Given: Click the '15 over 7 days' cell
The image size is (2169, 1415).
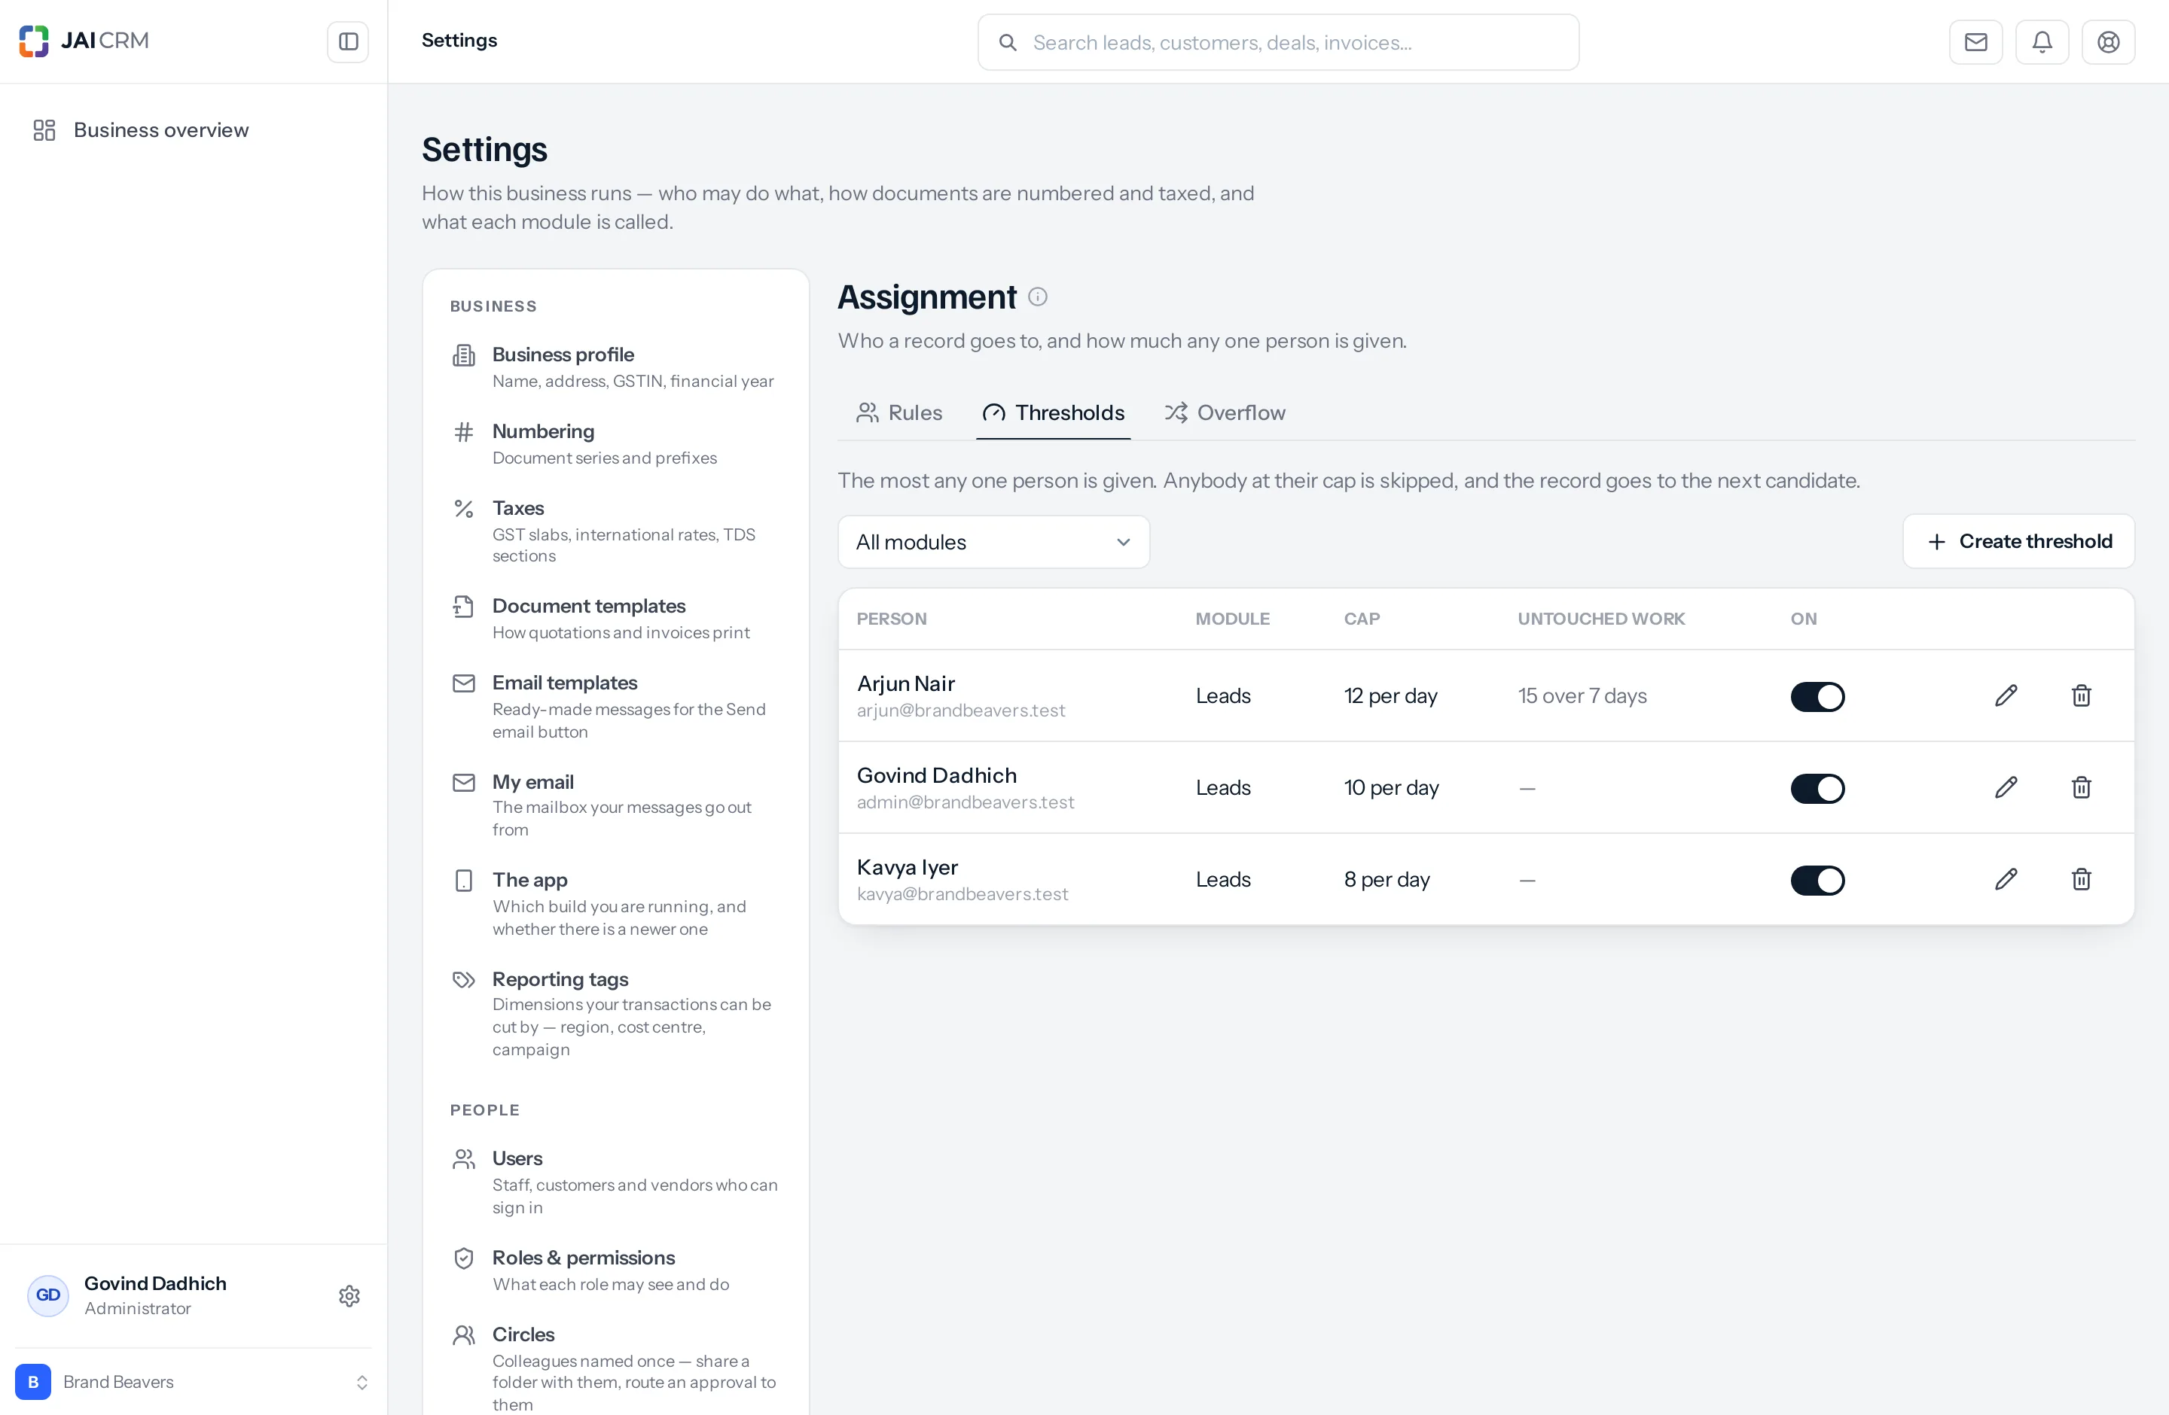Looking at the screenshot, I should 1582,695.
